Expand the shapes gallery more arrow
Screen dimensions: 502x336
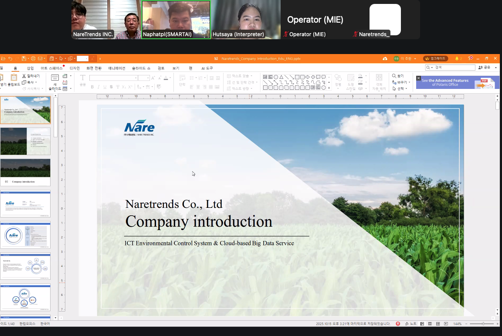[329, 88]
